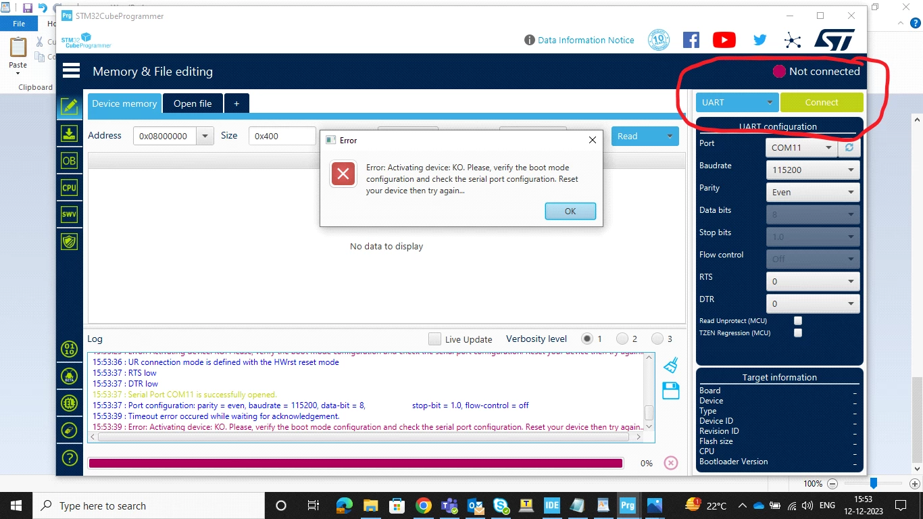Click OK in the Error dialog
The image size is (923, 519).
(x=570, y=211)
